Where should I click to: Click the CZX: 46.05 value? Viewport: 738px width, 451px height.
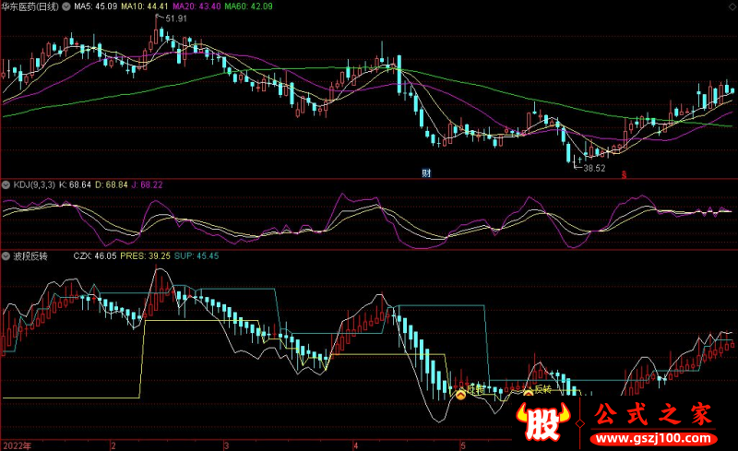[x=95, y=256]
